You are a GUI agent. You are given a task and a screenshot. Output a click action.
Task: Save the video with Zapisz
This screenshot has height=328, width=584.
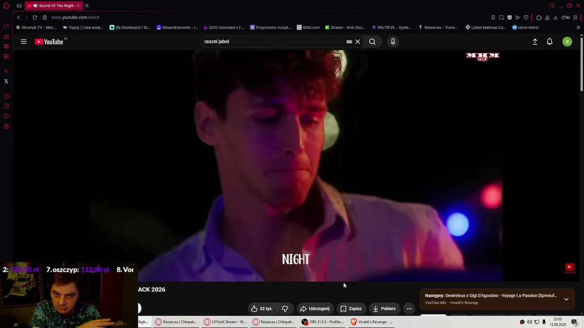click(351, 308)
